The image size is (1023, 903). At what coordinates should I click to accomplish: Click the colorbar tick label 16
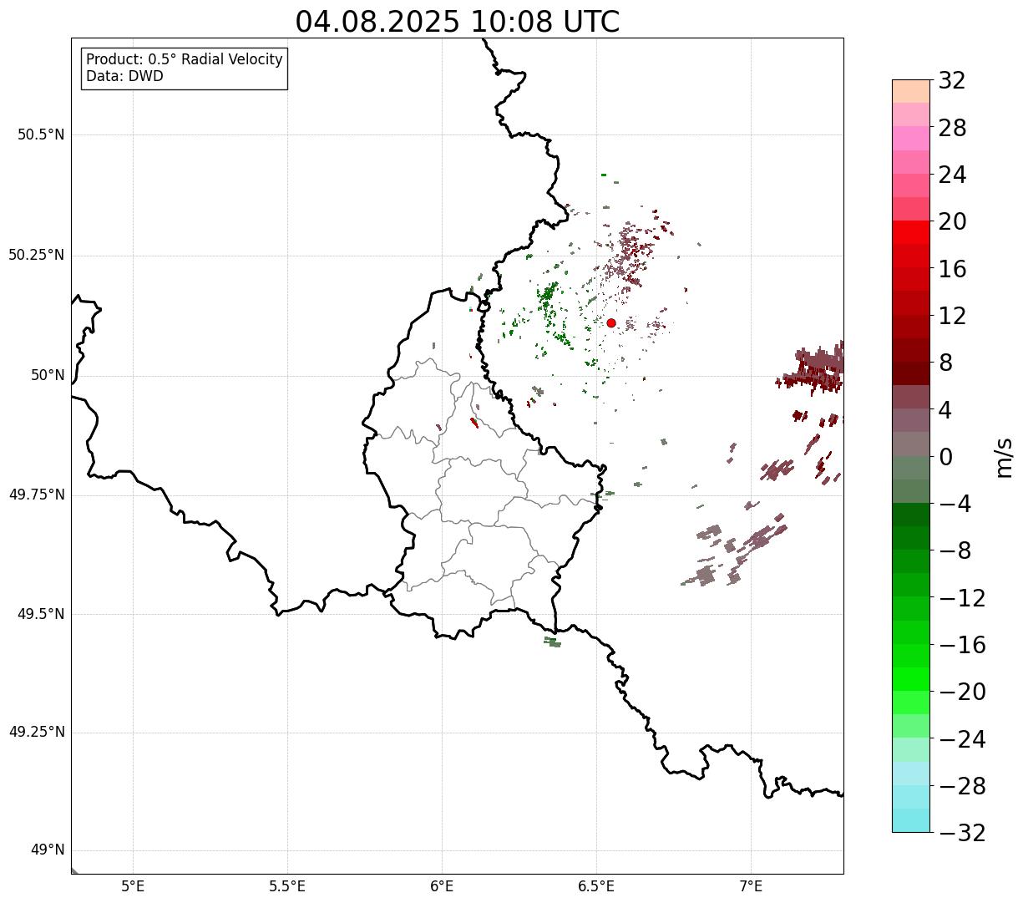click(952, 269)
